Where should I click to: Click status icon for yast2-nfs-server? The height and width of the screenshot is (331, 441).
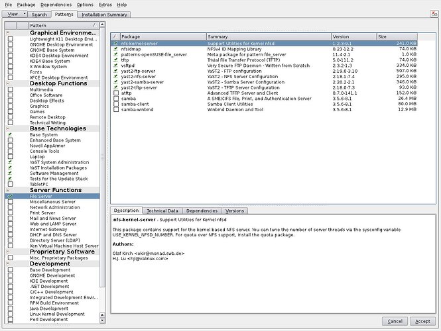(115, 76)
